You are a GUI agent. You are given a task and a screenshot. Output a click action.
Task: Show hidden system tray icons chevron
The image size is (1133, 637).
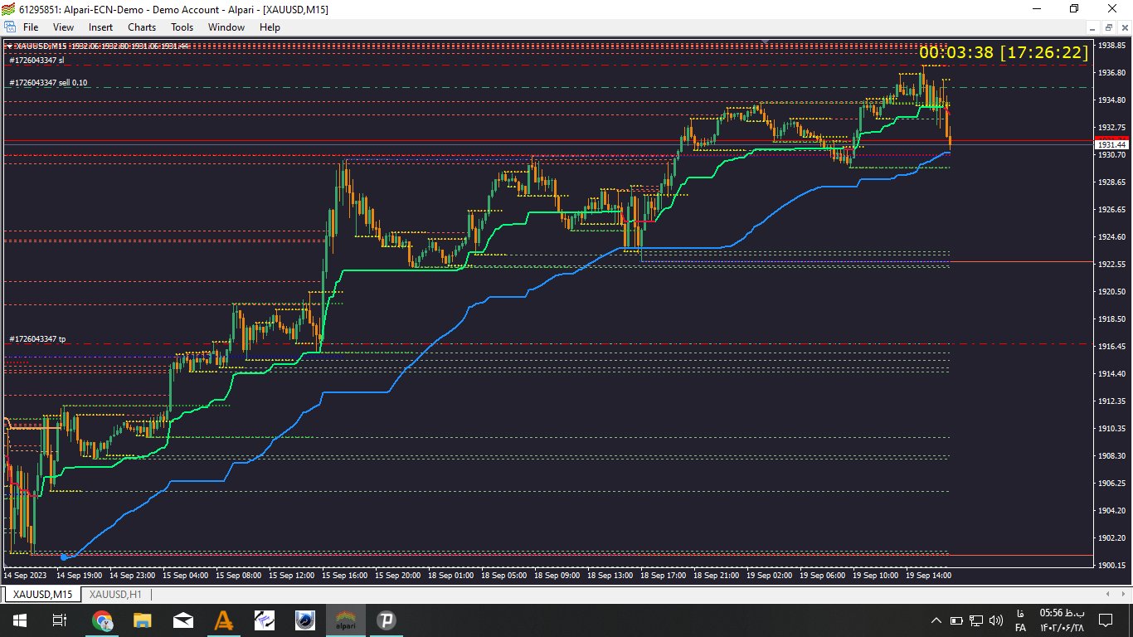coord(936,620)
